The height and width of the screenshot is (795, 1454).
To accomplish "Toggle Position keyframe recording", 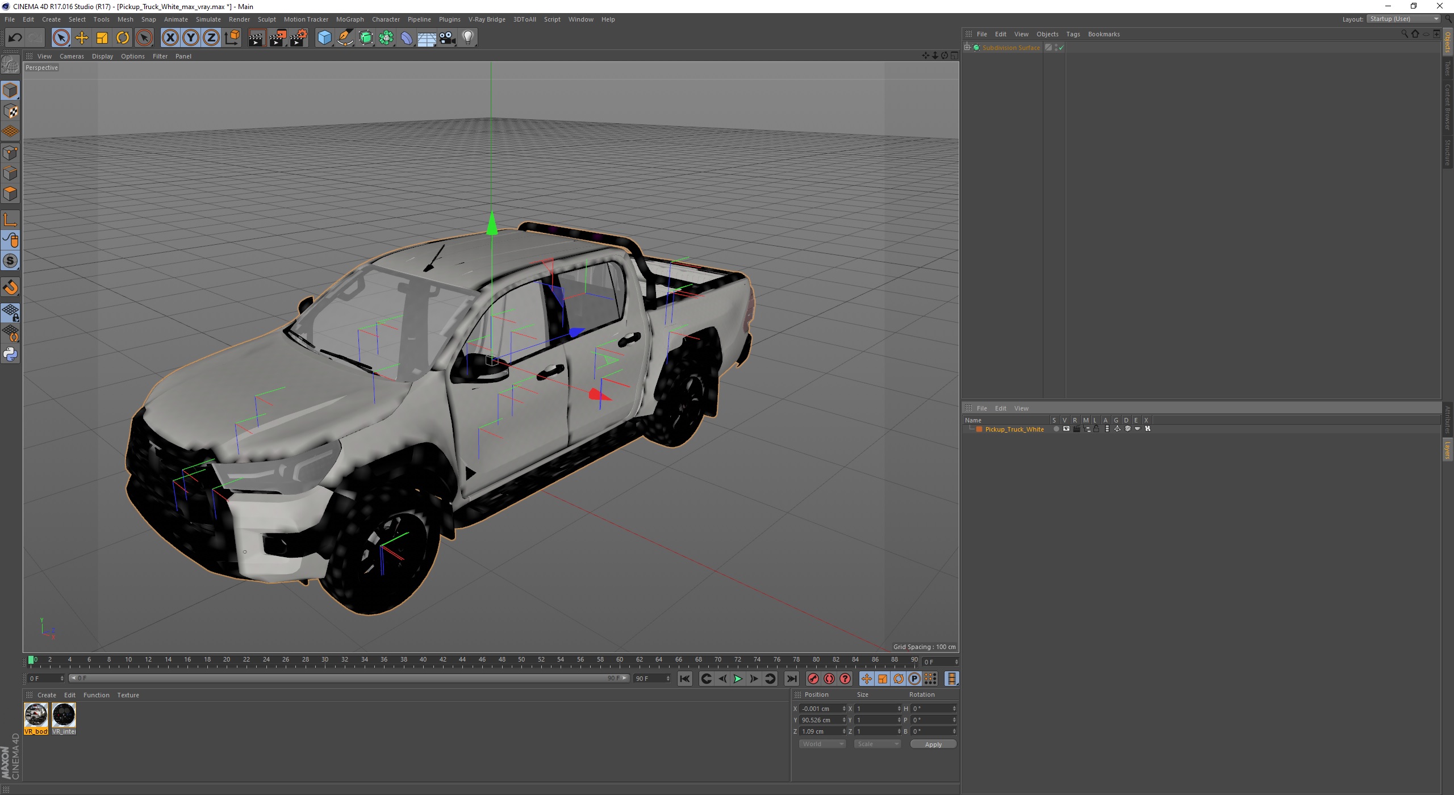I will pos(866,679).
